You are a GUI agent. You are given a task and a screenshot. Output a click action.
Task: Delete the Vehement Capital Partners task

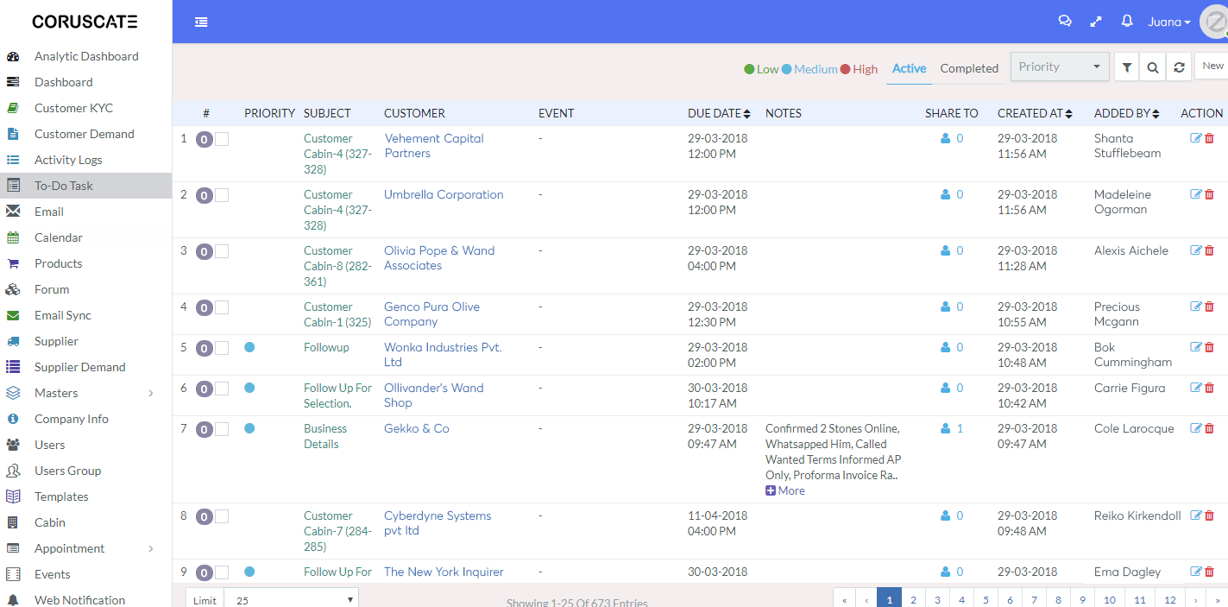(x=1209, y=138)
